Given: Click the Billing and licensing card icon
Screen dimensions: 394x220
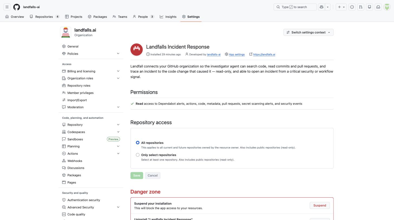Looking at the screenshot, I should (x=64, y=71).
